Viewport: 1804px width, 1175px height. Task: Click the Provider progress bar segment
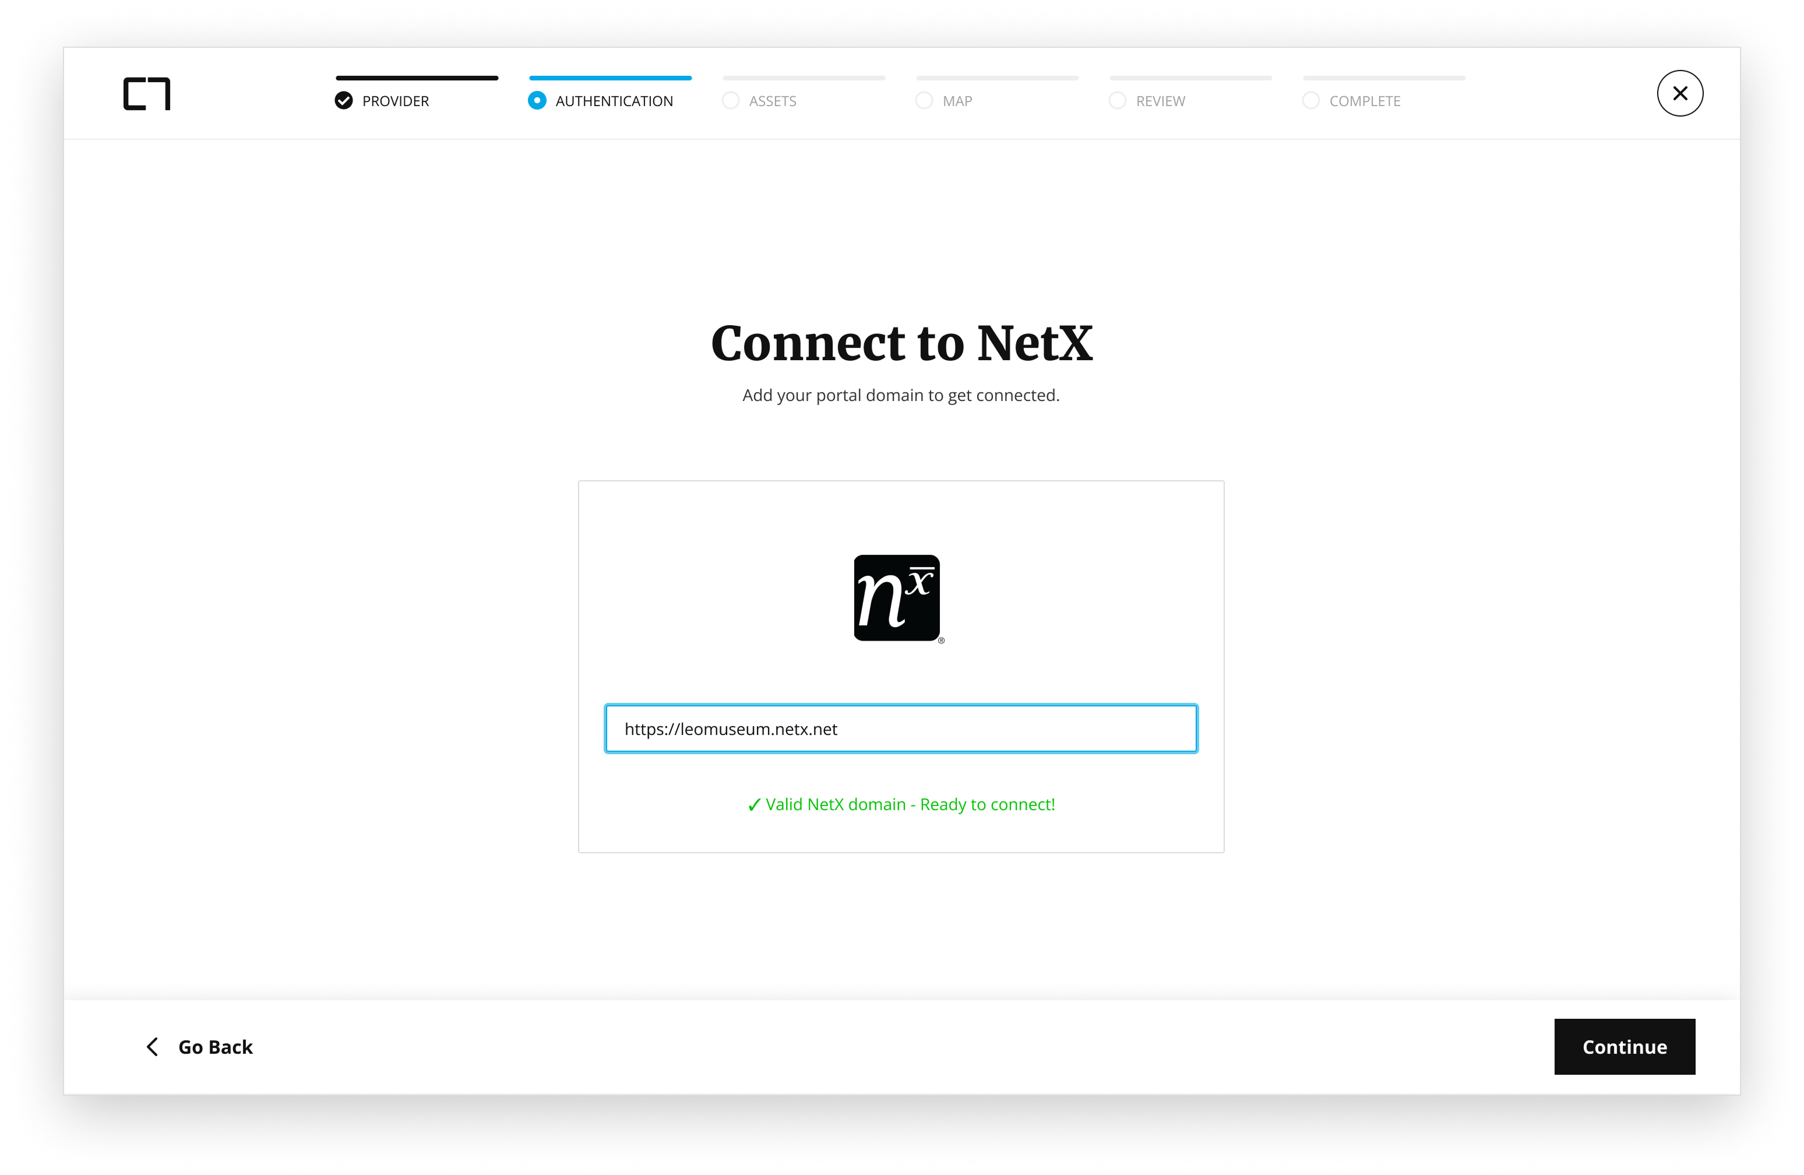417,78
